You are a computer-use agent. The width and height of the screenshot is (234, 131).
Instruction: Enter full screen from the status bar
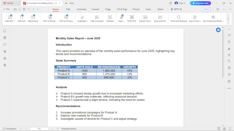(x=230, y=129)
